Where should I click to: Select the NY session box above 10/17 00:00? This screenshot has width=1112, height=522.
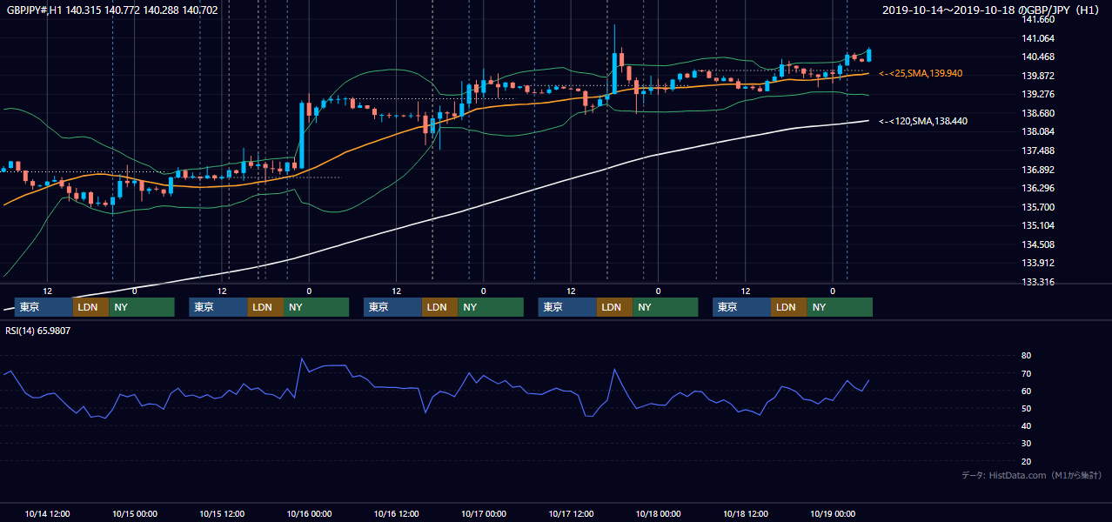coord(491,307)
